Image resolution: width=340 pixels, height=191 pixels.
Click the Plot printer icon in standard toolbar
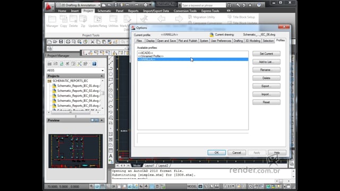tap(68, 41)
